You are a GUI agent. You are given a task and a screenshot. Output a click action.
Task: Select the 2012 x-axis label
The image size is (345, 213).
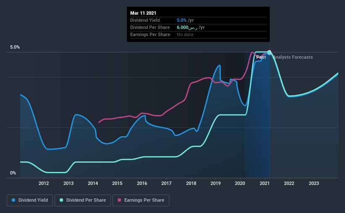point(44,183)
